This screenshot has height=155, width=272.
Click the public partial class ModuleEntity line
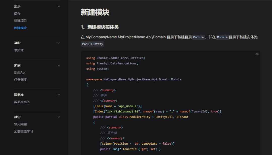click(x=141, y=117)
